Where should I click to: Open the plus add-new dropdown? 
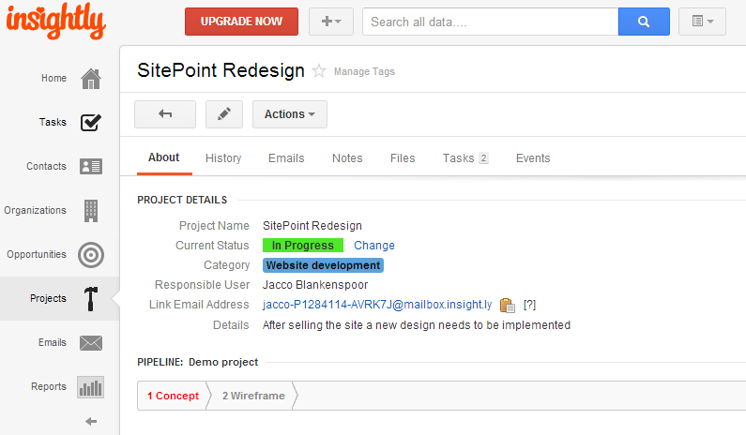[330, 22]
